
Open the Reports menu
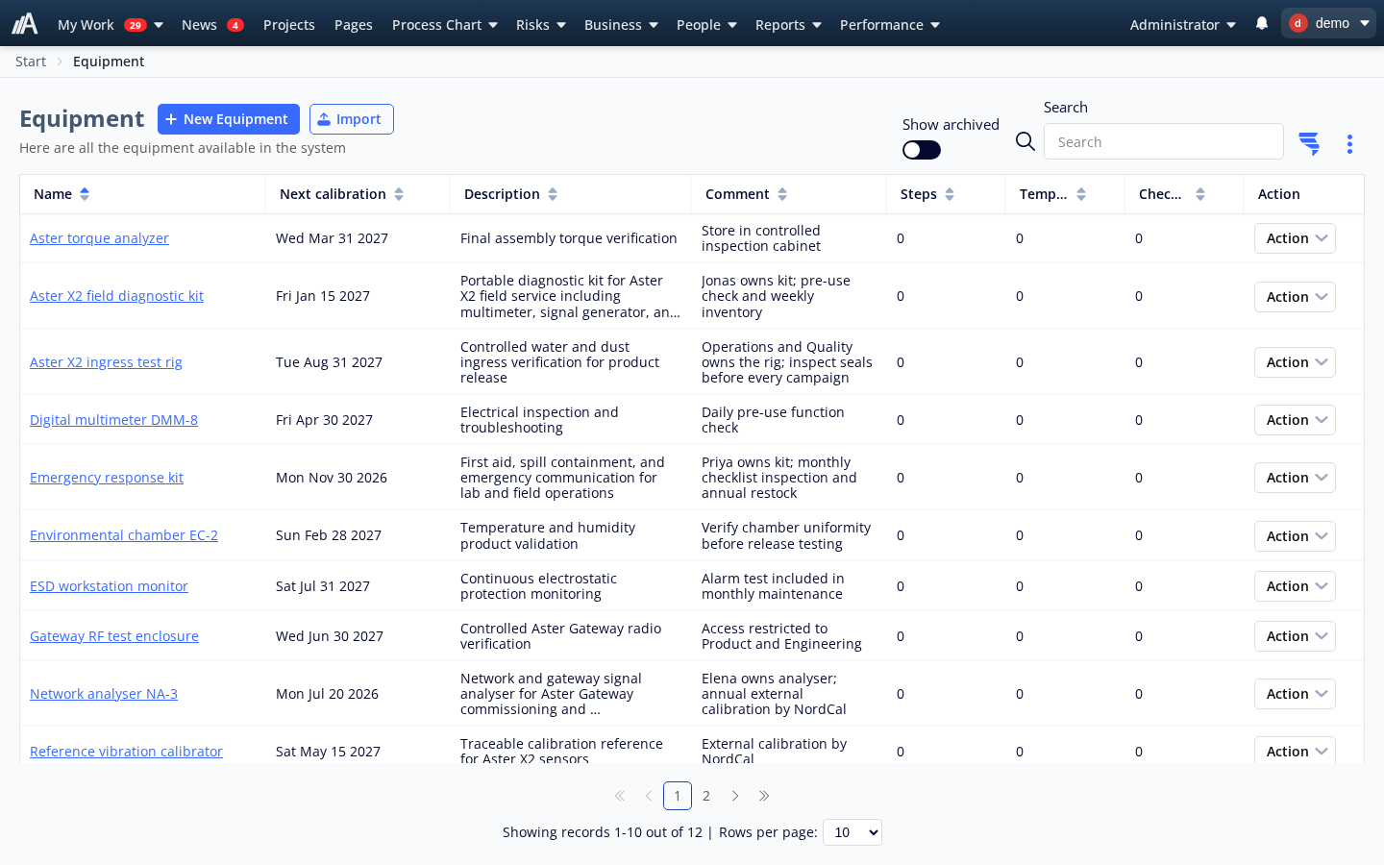[x=788, y=24]
